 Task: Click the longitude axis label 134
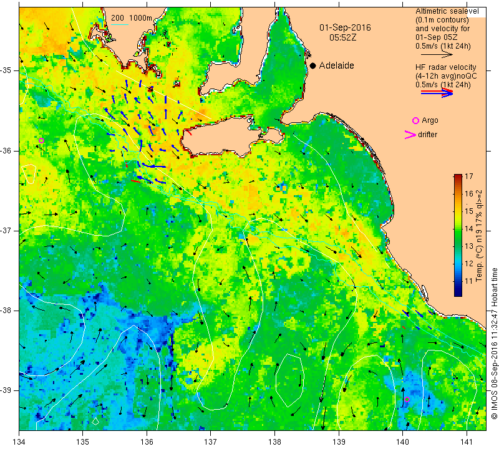click(x=19, y=442)
